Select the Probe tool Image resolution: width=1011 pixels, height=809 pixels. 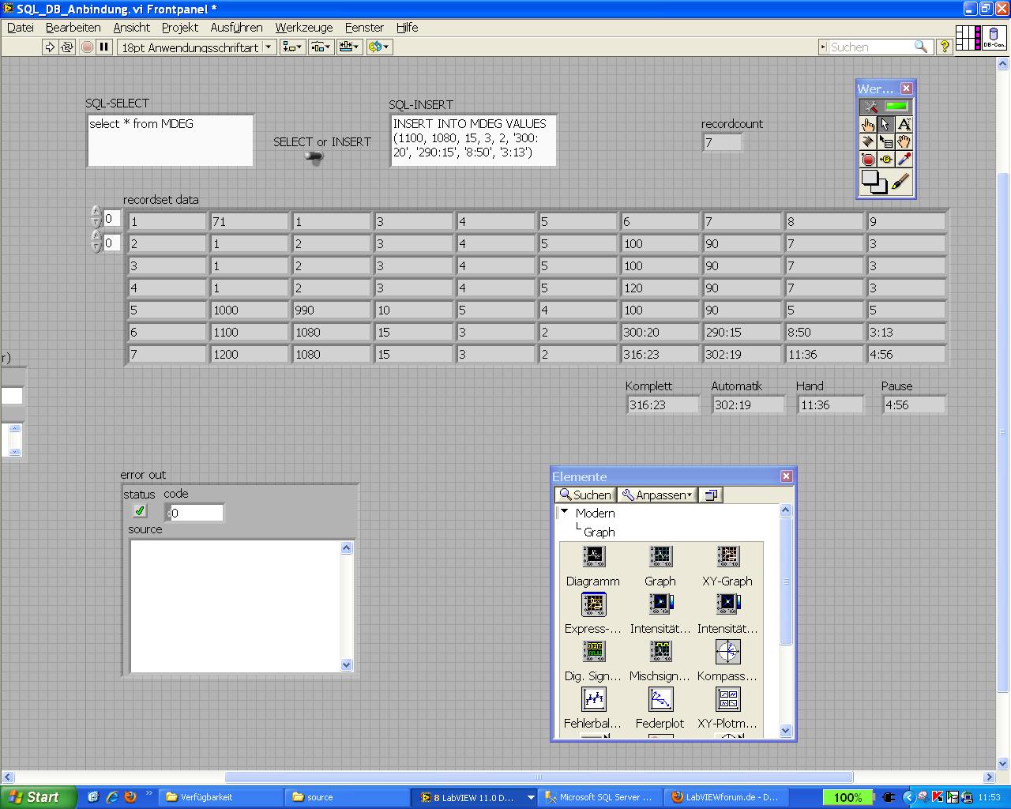pyautogui.click(x=886, y=160)
